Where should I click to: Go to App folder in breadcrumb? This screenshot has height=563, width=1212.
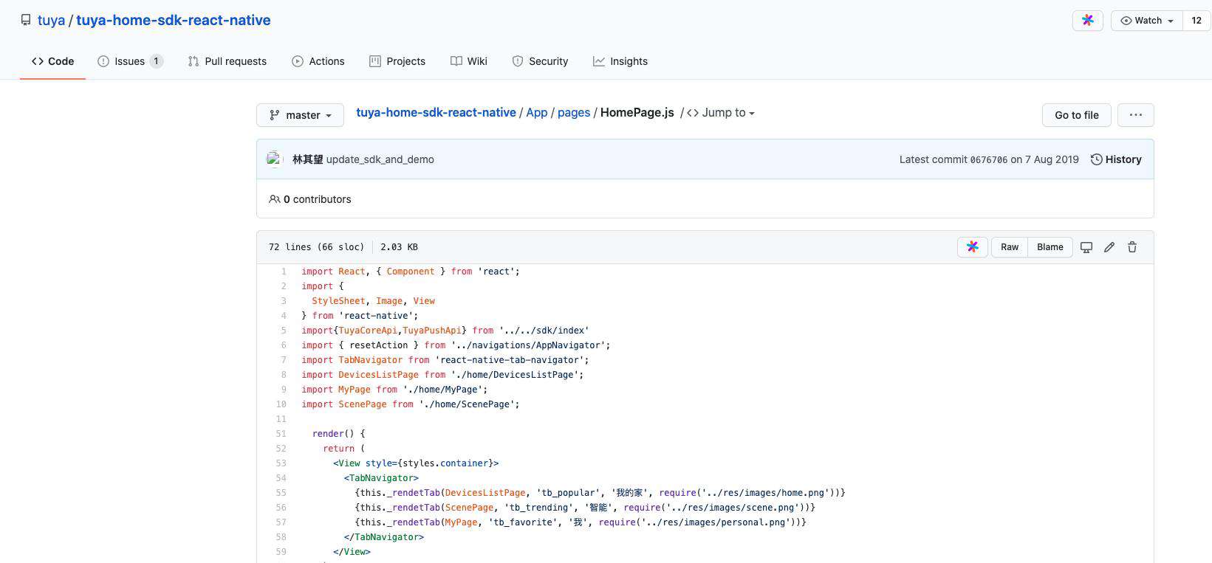(x=537, y=113)
